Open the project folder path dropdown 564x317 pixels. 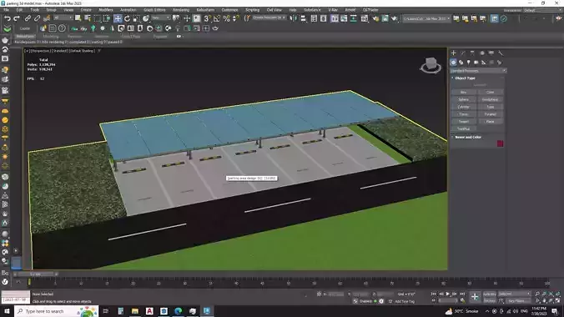click(426, 18)
